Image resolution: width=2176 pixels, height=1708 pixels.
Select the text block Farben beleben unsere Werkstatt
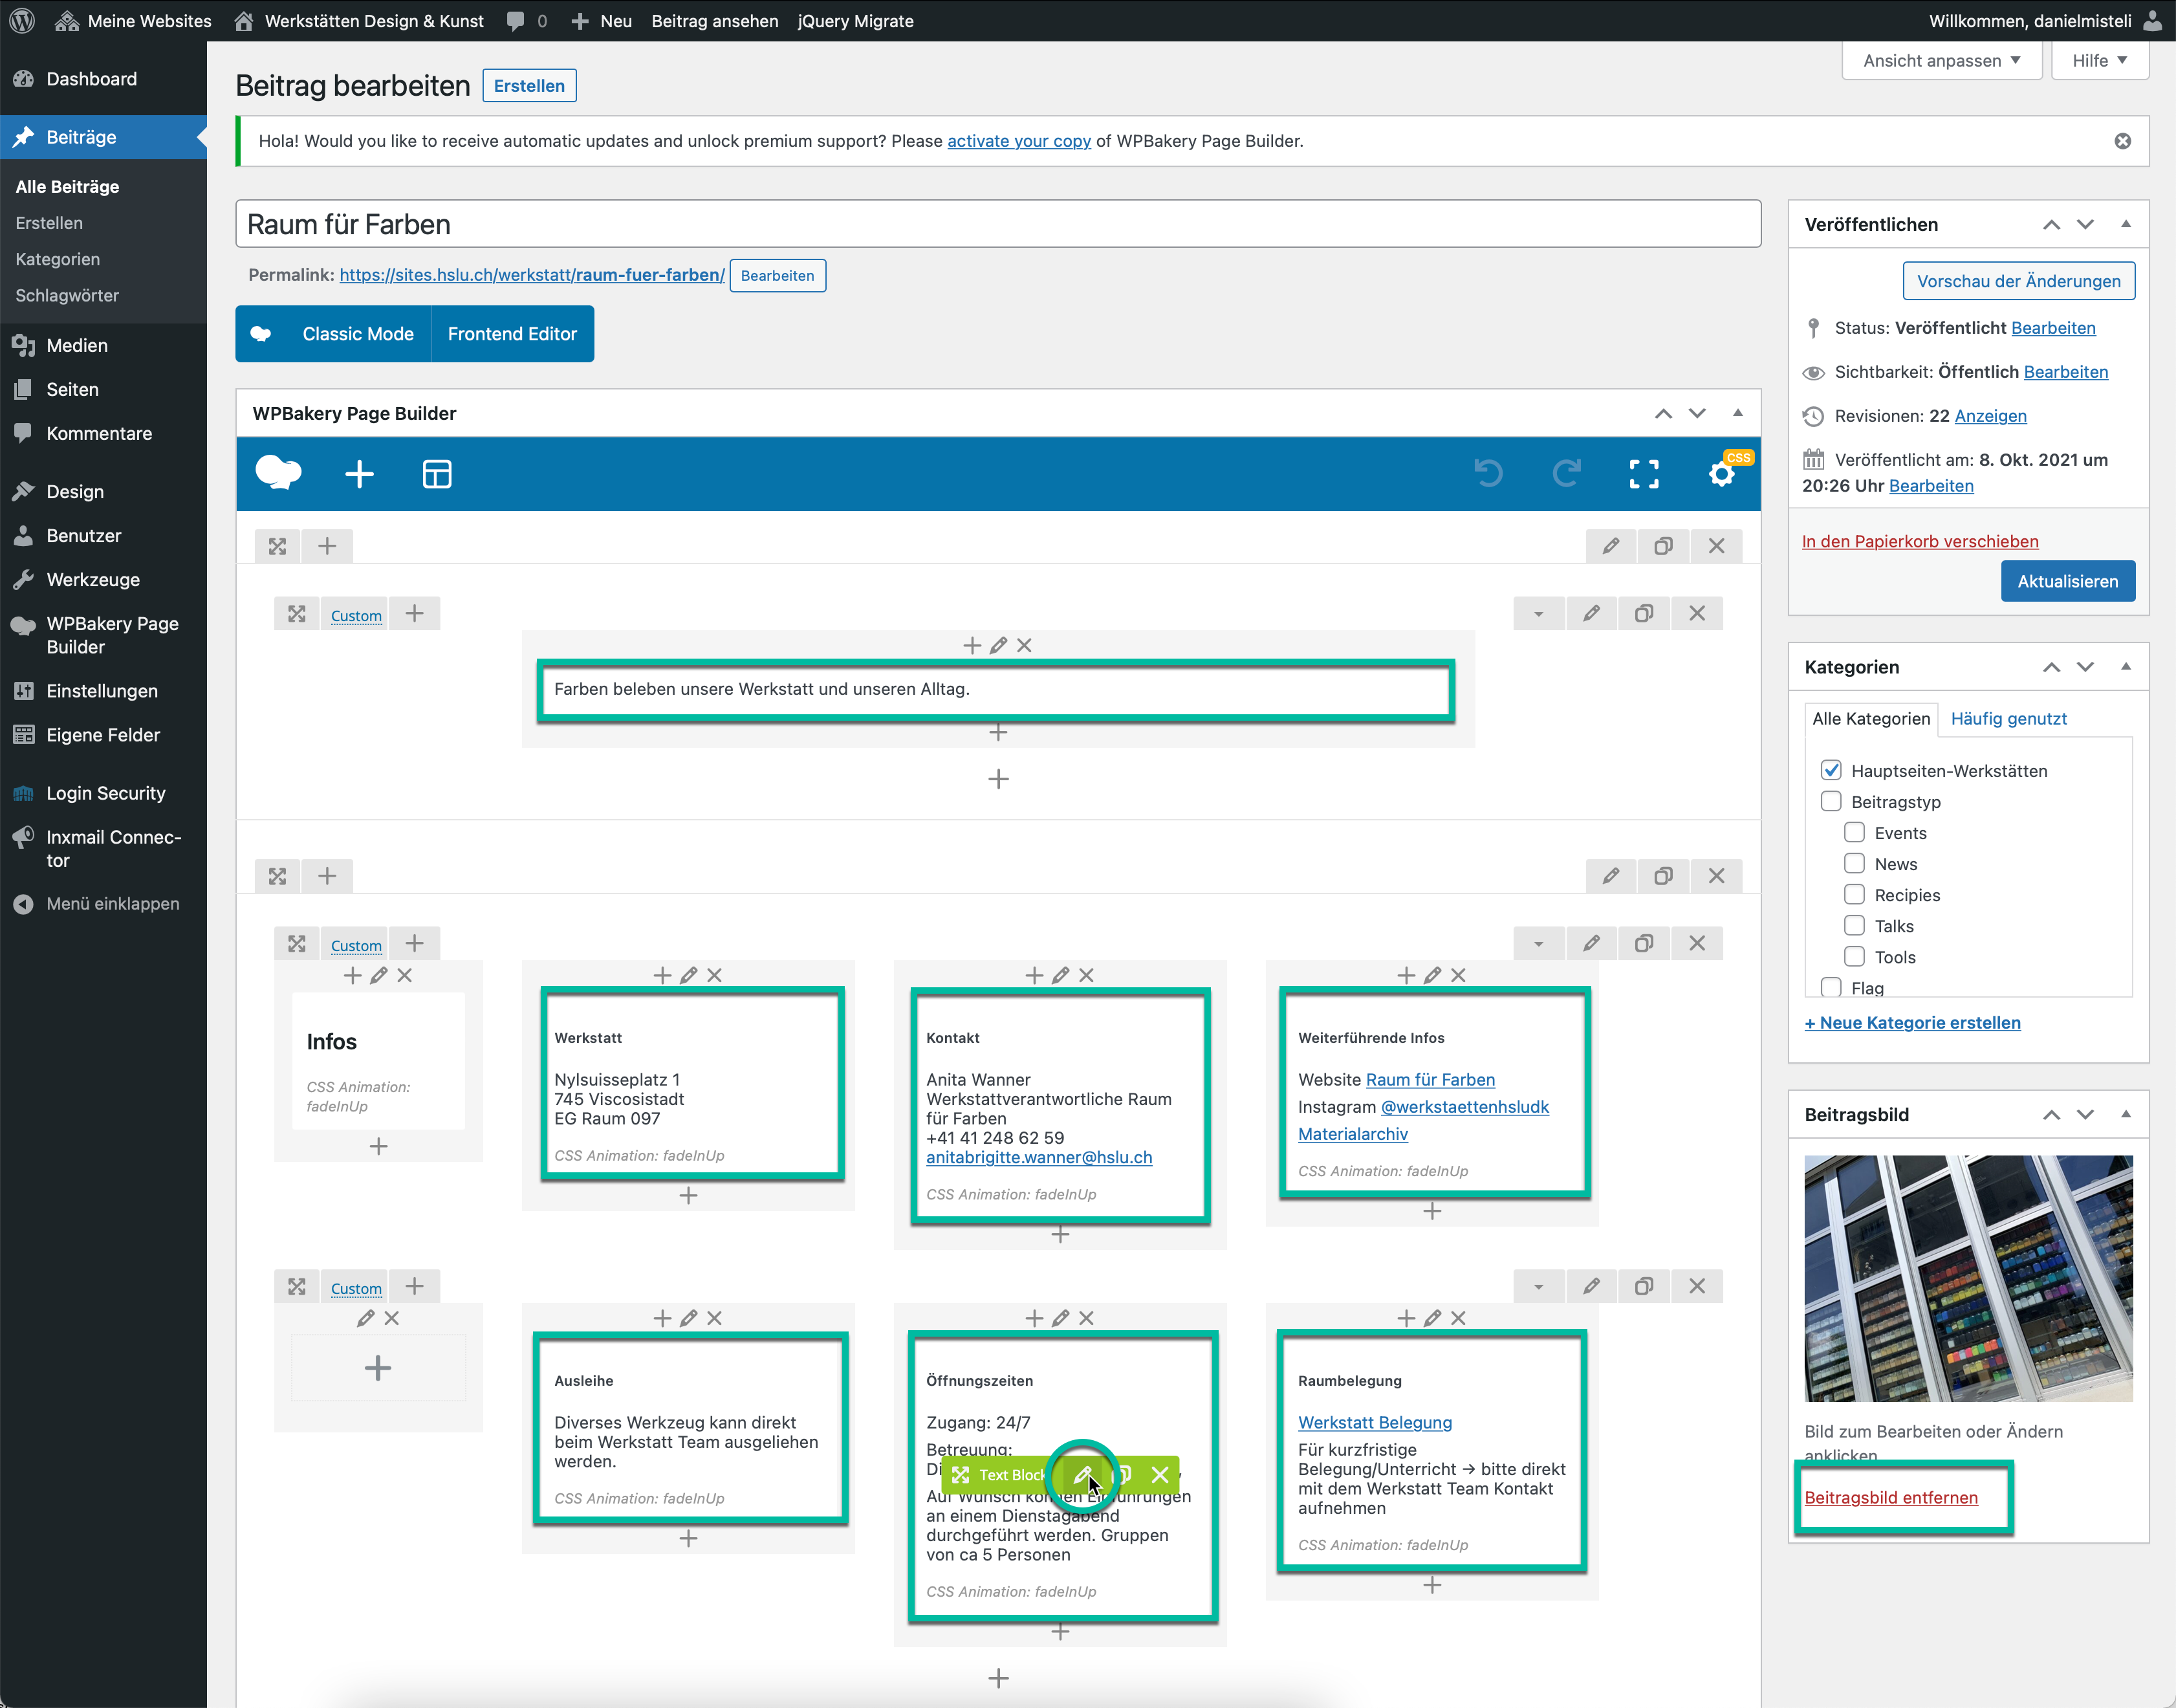tap(996, 689)
